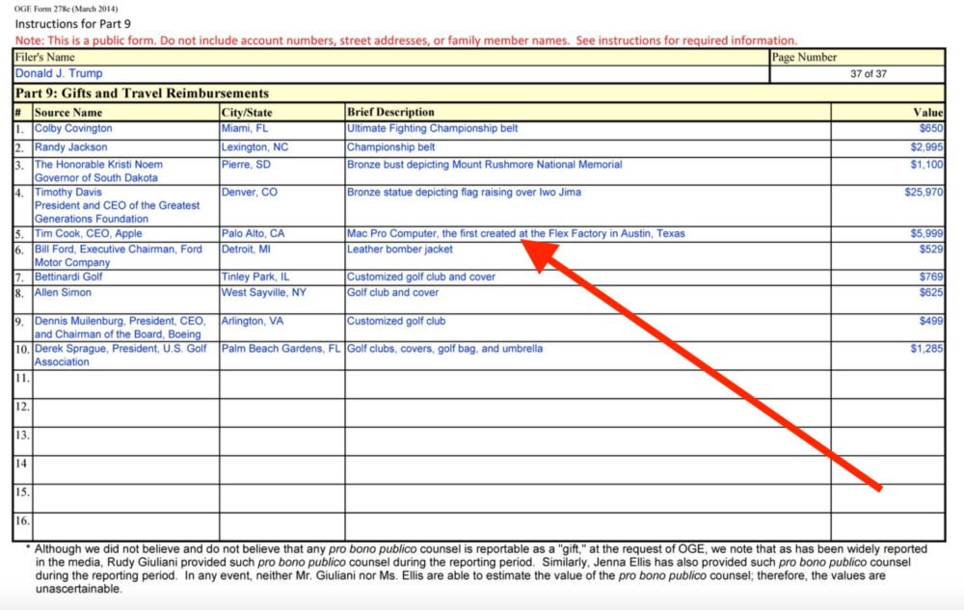Click the "Palo Alto, CA" cell
964x610 pixels.
click(254, 233)
